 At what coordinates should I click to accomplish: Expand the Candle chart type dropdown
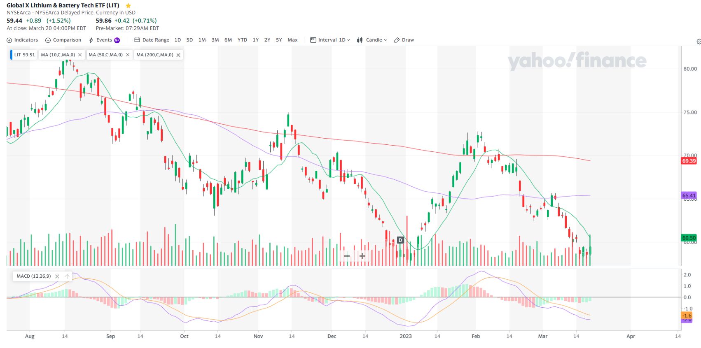click(372, 40)
